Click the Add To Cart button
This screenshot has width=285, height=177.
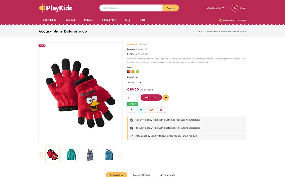(x=151, y=97)
